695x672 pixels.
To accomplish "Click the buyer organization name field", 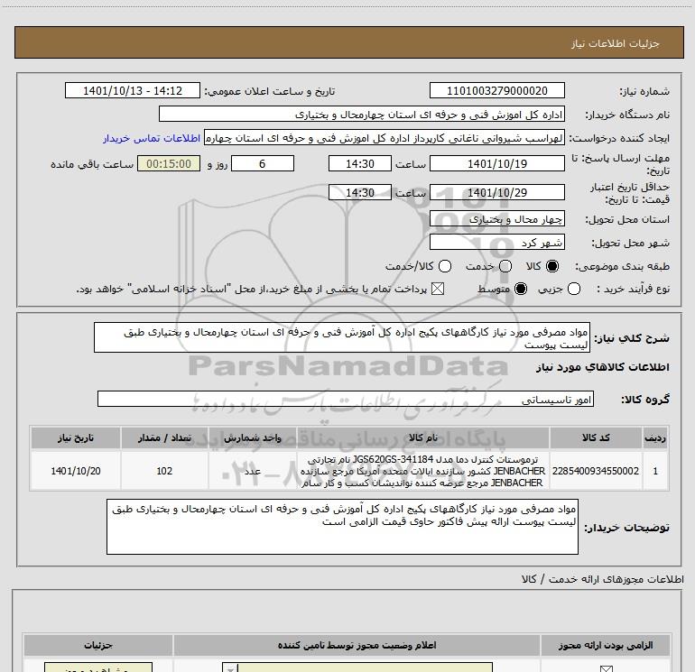I will coord(362,114).
